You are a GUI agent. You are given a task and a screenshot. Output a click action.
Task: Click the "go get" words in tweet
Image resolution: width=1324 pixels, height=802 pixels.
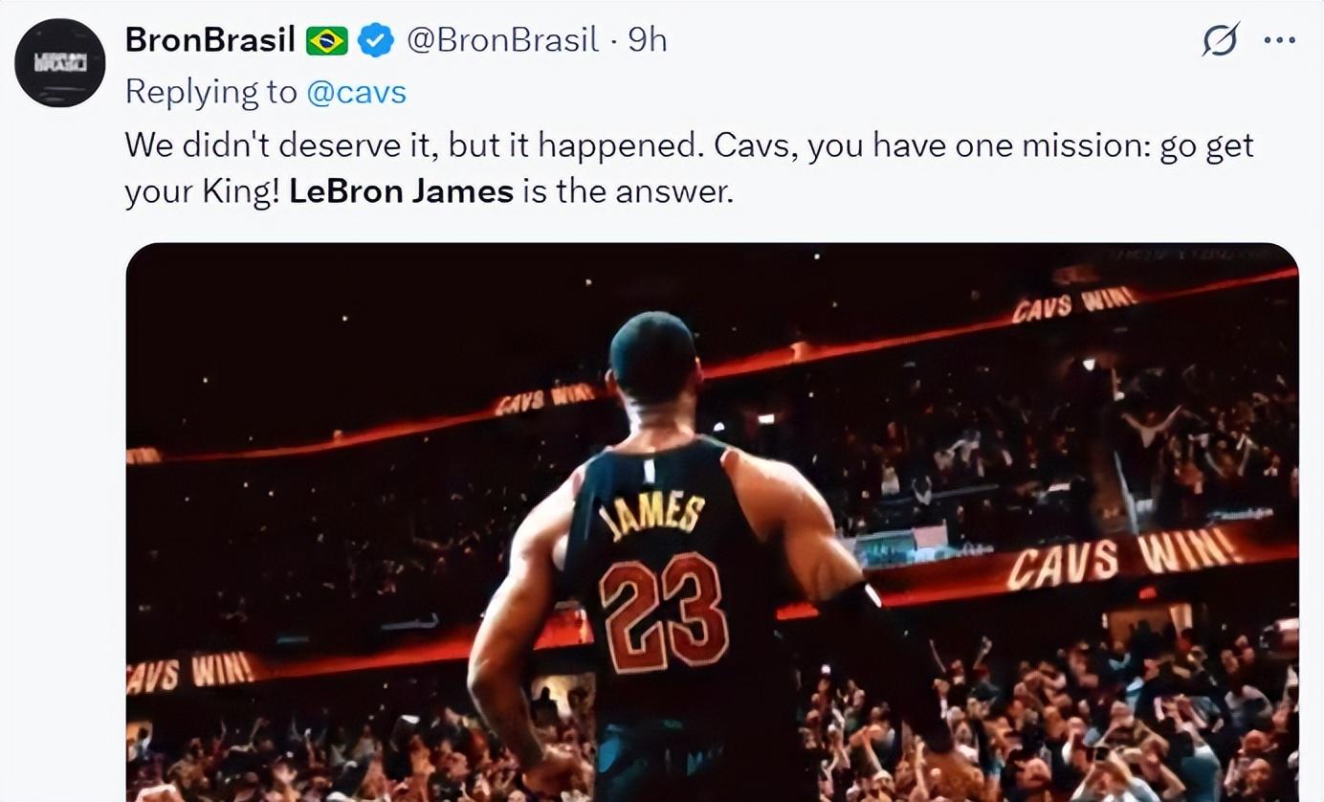(1205, 145)
